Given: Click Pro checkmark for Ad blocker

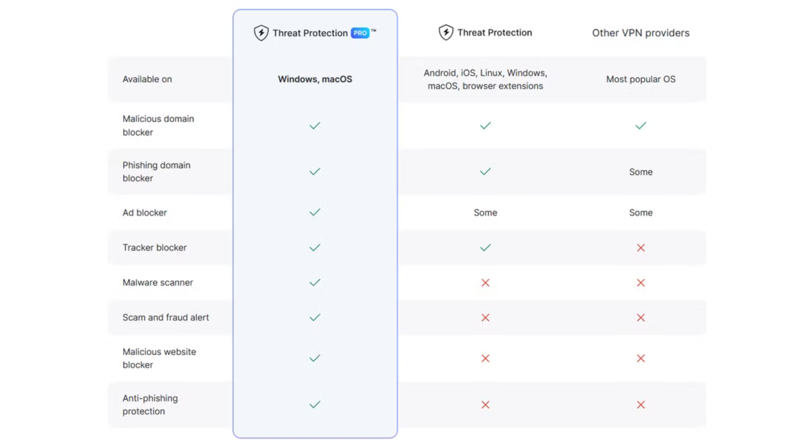Looking at the screenshot, I should 315,212.
